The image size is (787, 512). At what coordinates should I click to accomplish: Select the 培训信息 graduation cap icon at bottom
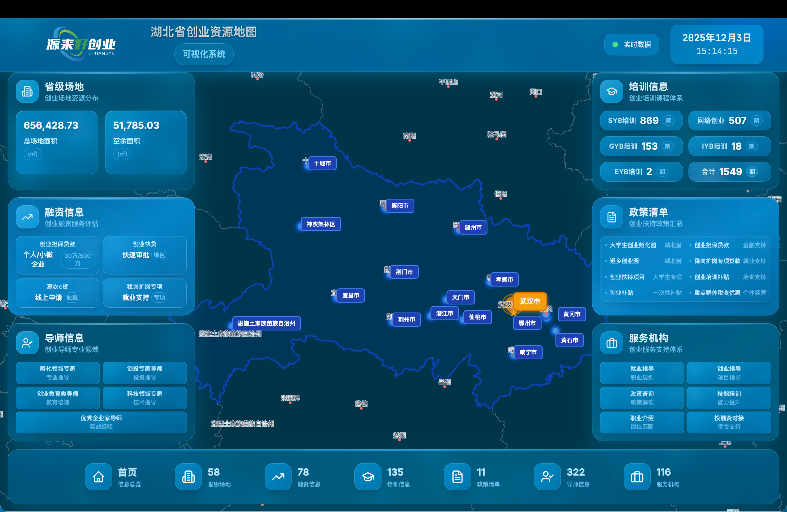click(368, 477)
